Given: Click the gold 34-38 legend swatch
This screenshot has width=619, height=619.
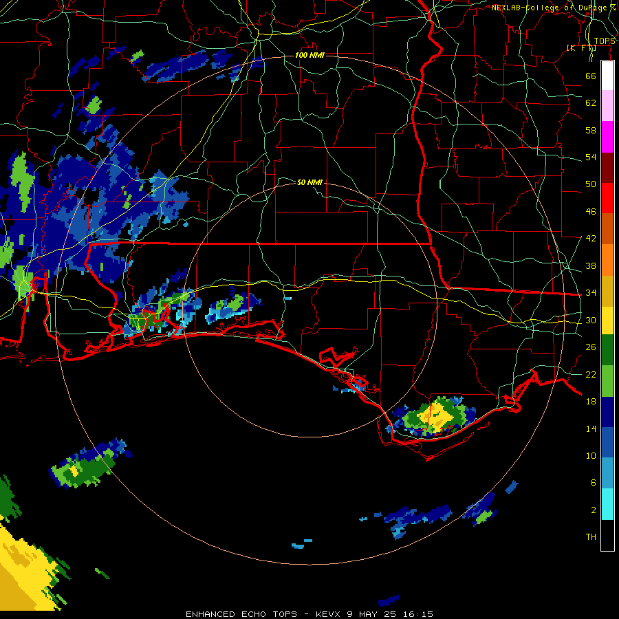Looking at the screenshot, I should click(x=607, y=292).
